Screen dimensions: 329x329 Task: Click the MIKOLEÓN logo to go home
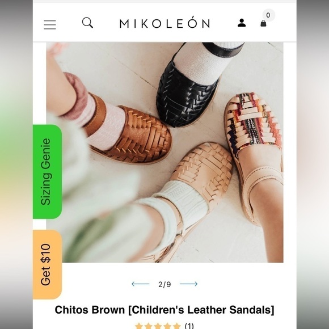tap(164, 23)
